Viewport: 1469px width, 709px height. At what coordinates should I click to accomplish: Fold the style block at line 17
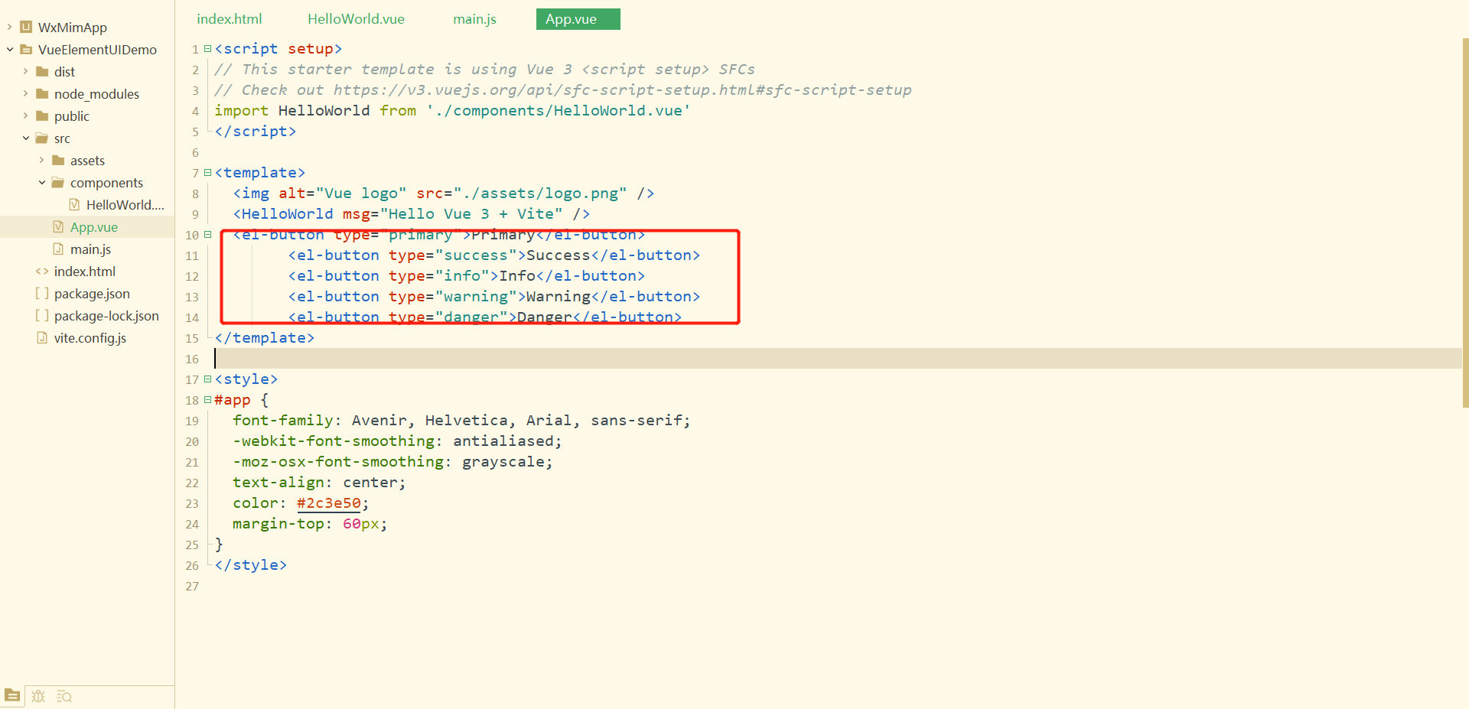click(207, 379)
